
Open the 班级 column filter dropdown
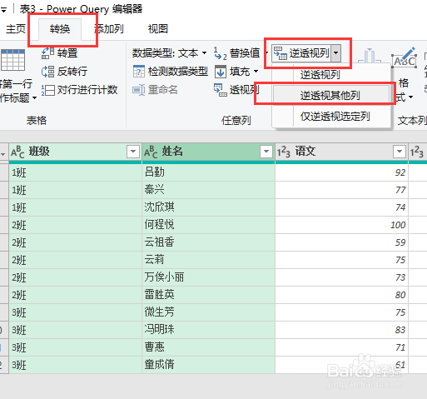(133, 152)
